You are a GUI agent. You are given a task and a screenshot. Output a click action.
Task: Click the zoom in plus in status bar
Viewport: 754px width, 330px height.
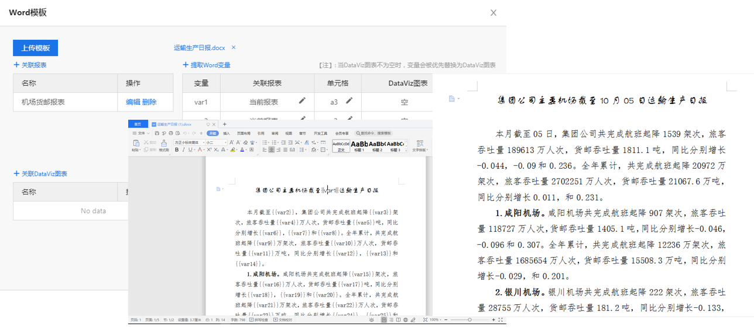coord(493,320)
